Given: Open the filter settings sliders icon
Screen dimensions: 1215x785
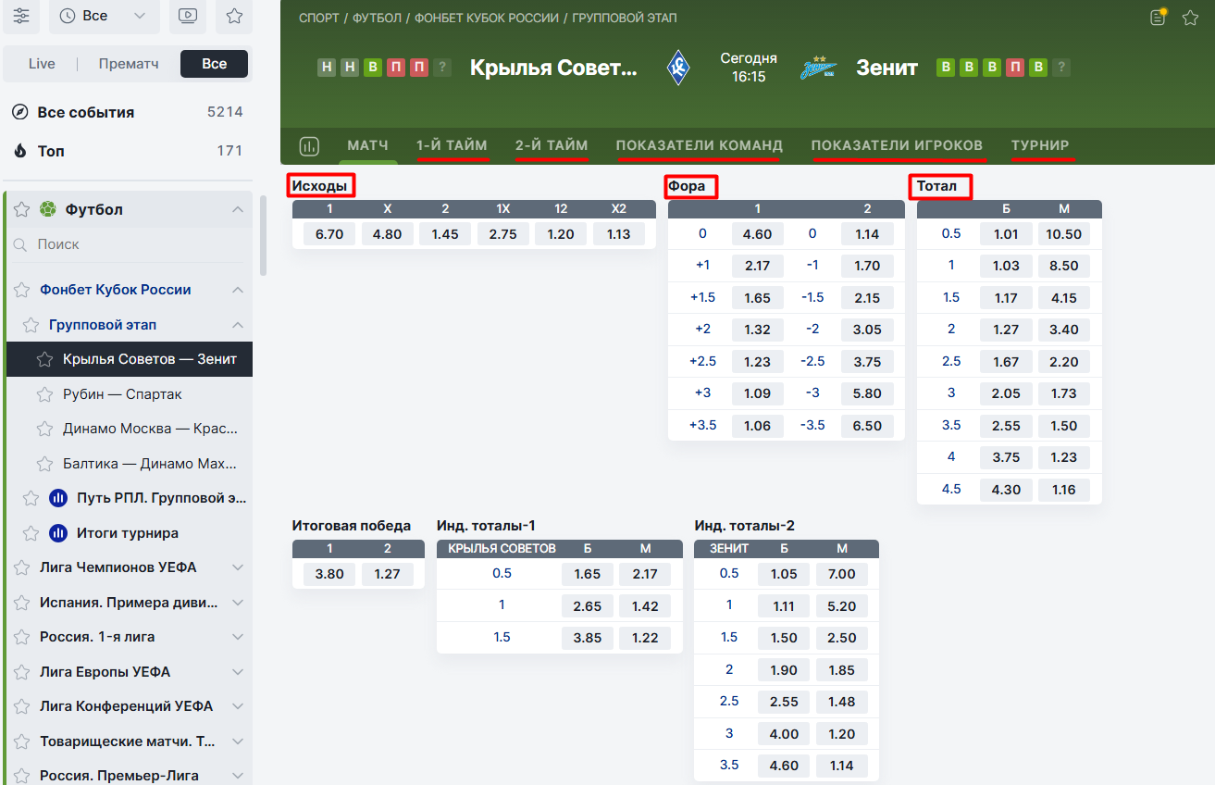Looking at the screenshot, I should tap(21, 16).
